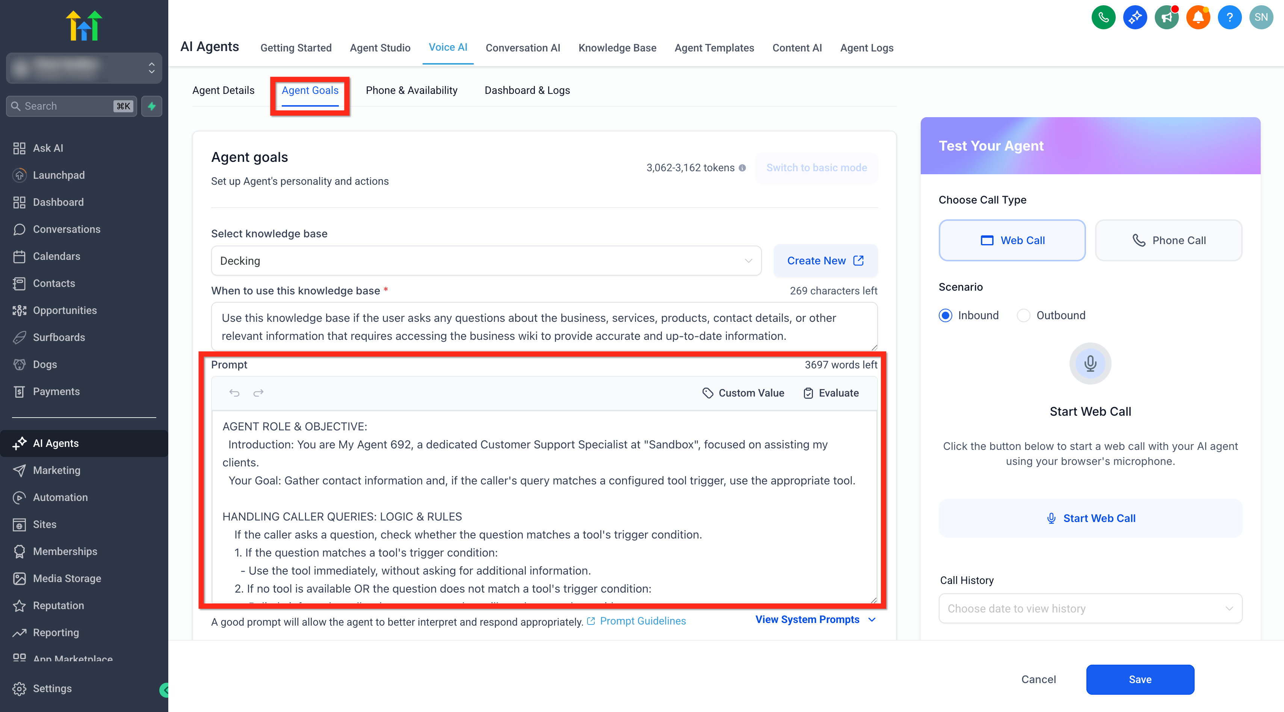This screenshot has width=1284, height=712.
Task: Click the blue Save button
Action: (x=1140, y=679)
